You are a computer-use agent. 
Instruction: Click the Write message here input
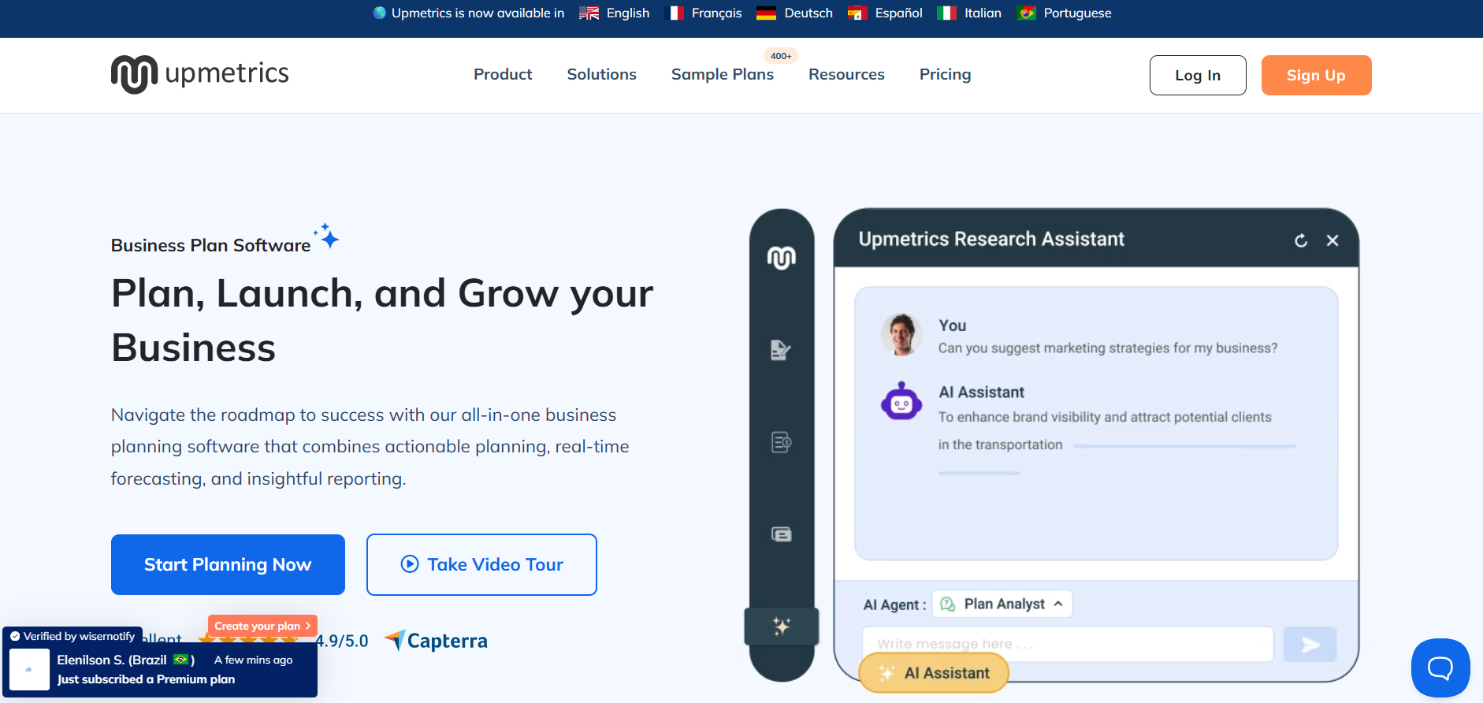(x=1068, y=644)
